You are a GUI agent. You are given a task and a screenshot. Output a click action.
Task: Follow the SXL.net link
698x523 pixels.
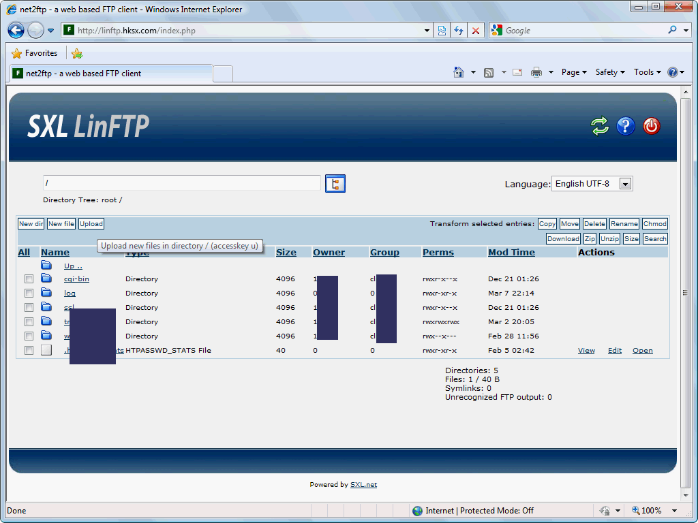pos(364,485)
